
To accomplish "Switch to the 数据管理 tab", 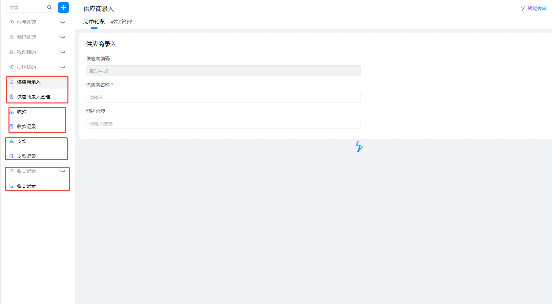I will (121, 22).
